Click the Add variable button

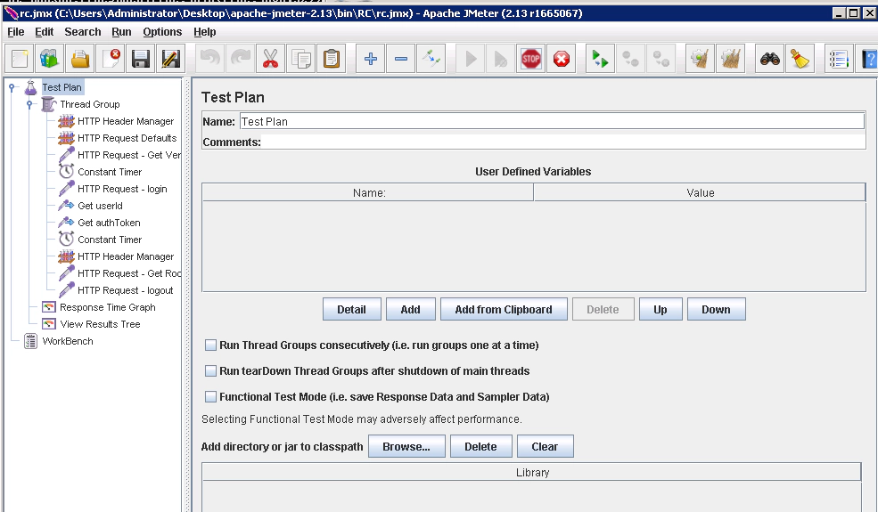pos(410,310)
